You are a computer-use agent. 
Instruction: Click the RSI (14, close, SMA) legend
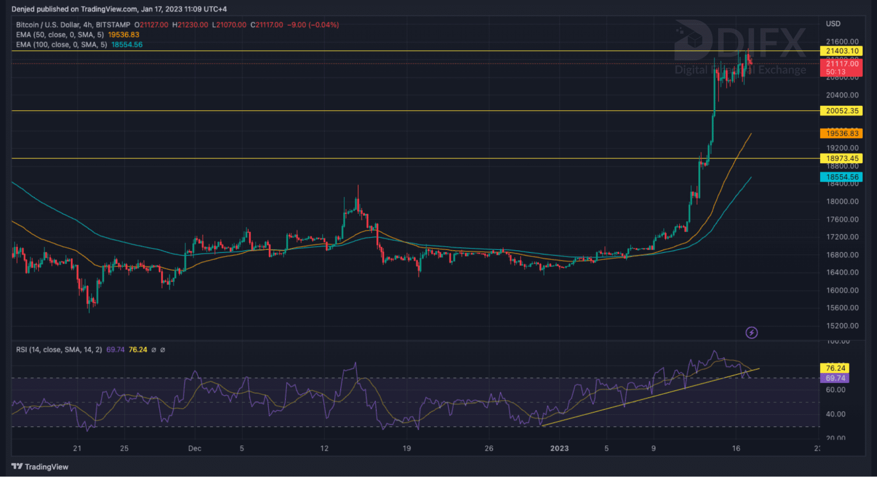click(x=59, y=350)
